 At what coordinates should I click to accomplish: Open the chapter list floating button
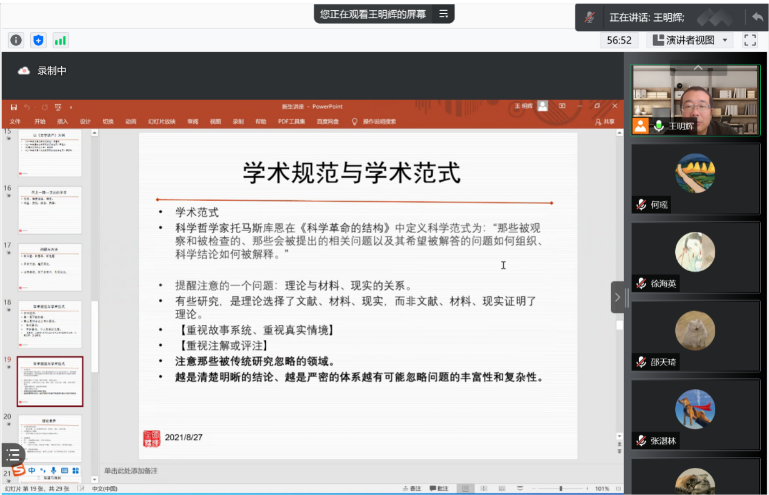(x=13, y=455)
